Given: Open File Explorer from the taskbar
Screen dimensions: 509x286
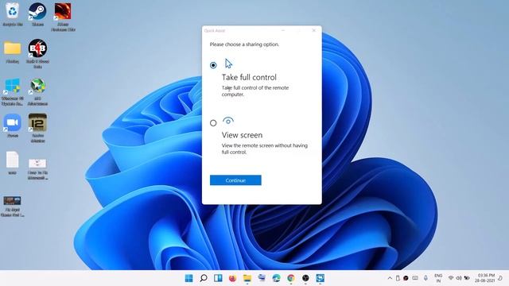Looking at the screenshot, I should [x=247, y=278].
